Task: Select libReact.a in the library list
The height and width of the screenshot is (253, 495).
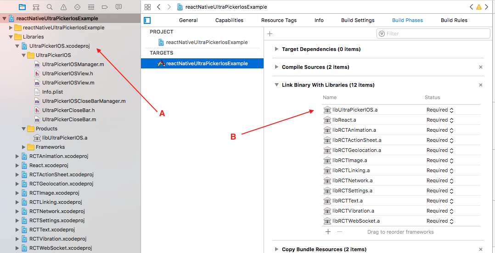Action: pyautogui.click(x=401, y=120)
